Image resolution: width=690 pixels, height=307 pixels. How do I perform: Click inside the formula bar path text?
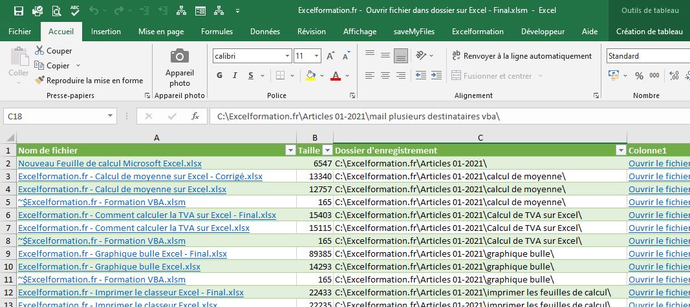point(358,116)
